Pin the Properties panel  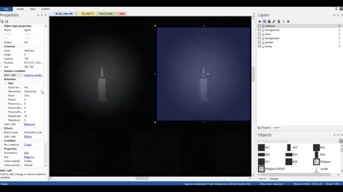coord(42,15)
